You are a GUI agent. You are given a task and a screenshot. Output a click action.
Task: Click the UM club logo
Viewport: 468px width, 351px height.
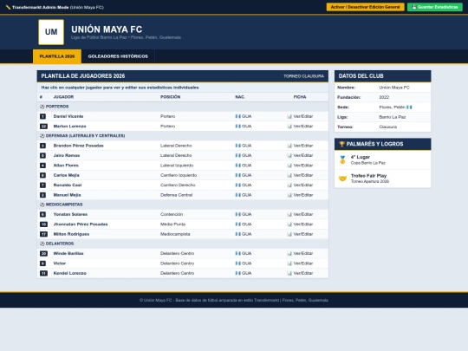tap(51, 32)
